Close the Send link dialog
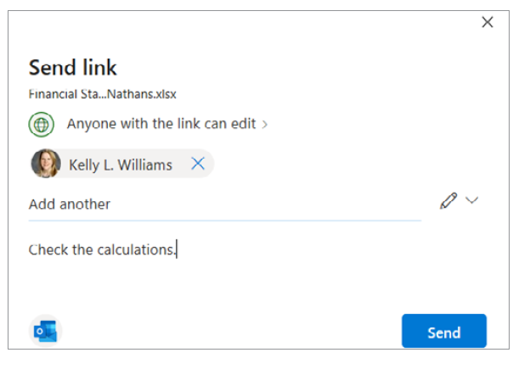This screenshot has height=375, width=513. pyautogui.click(x=487, y=22)
